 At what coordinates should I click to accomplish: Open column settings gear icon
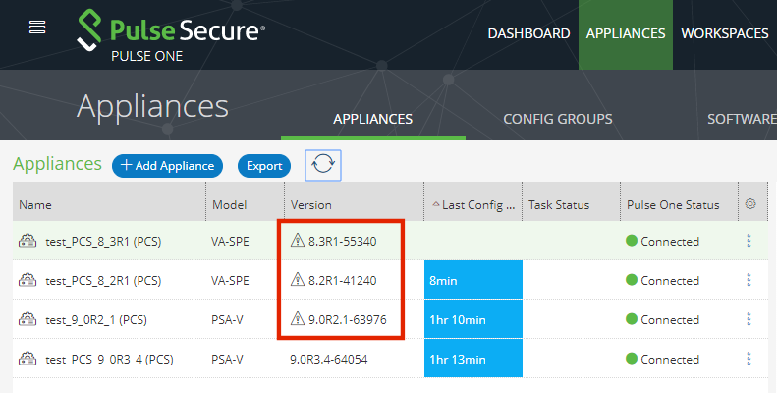(x=750, y=203)
